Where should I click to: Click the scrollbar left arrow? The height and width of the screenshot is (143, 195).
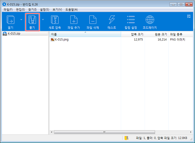tap(52, 132)
